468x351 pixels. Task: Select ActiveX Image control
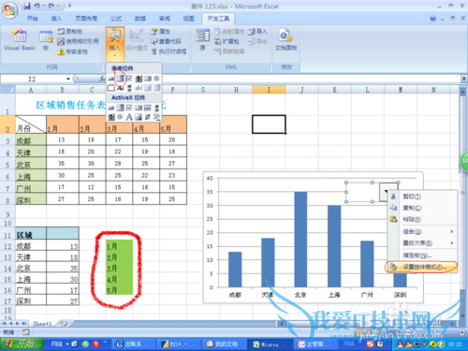pos(139,117)
